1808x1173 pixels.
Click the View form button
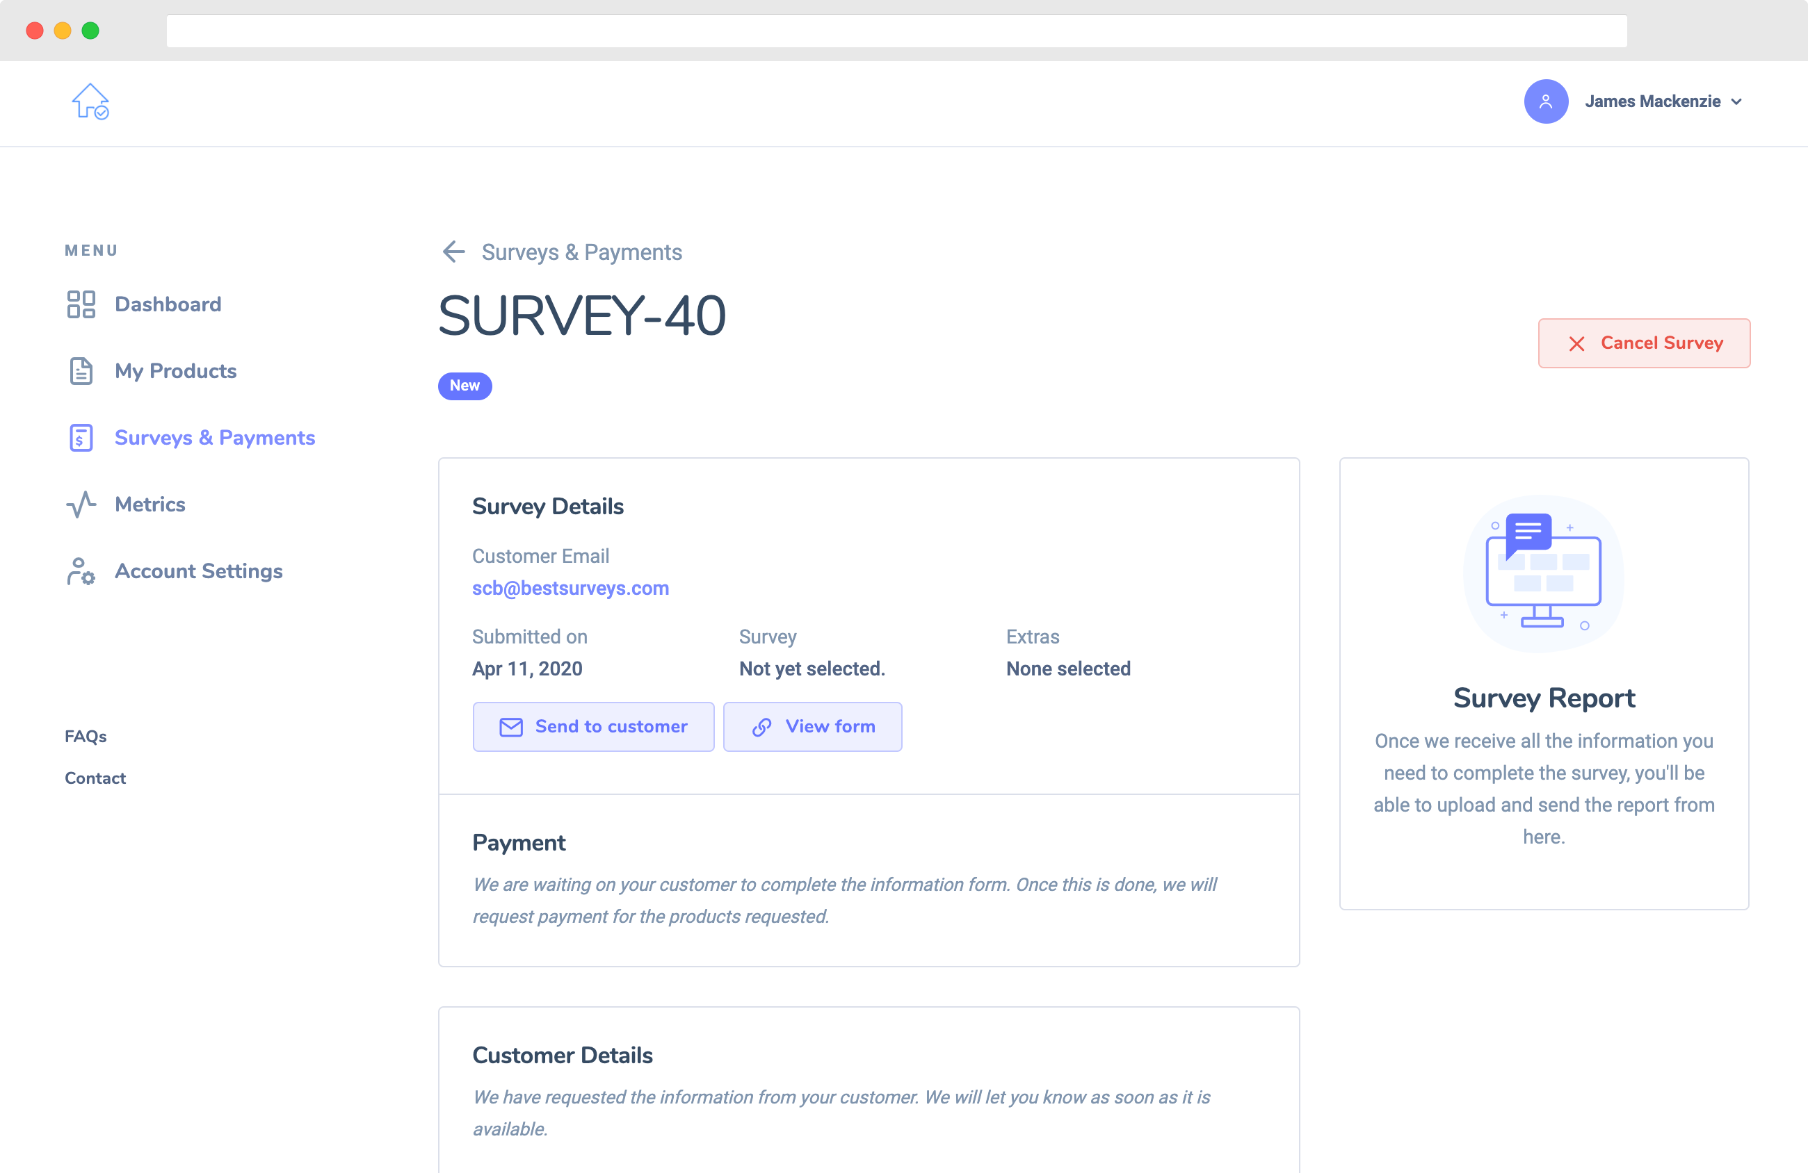coord(812,727)
